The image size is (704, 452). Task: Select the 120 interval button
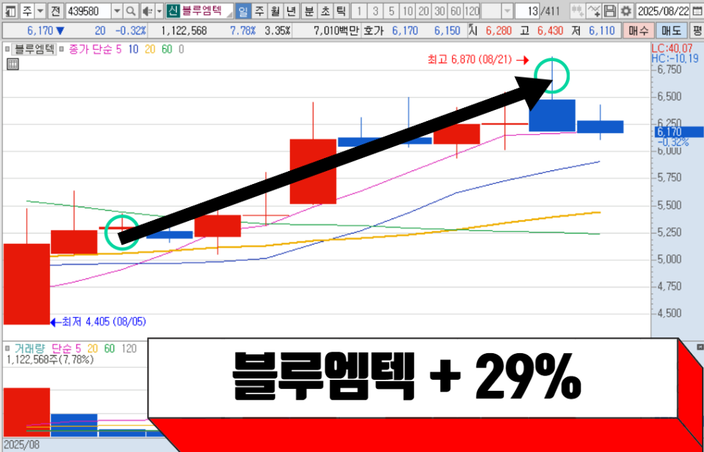coord(472,10)
